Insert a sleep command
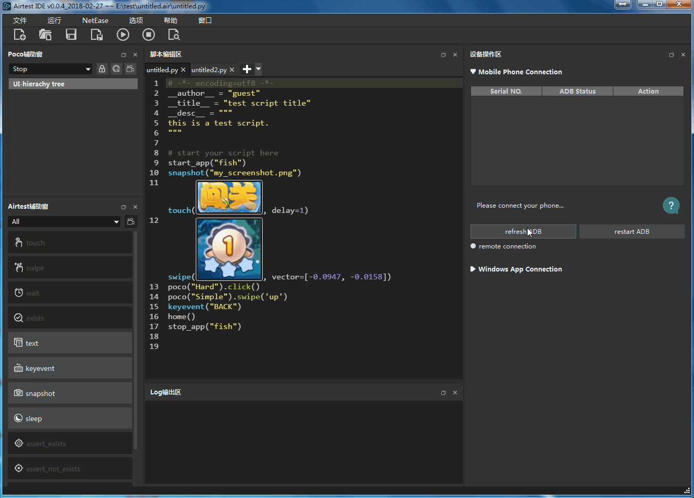Screen dimensions: 694x498 [x=70, y=418]
